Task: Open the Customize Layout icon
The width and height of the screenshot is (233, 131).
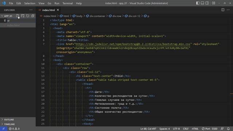Action: coord(214,3)
